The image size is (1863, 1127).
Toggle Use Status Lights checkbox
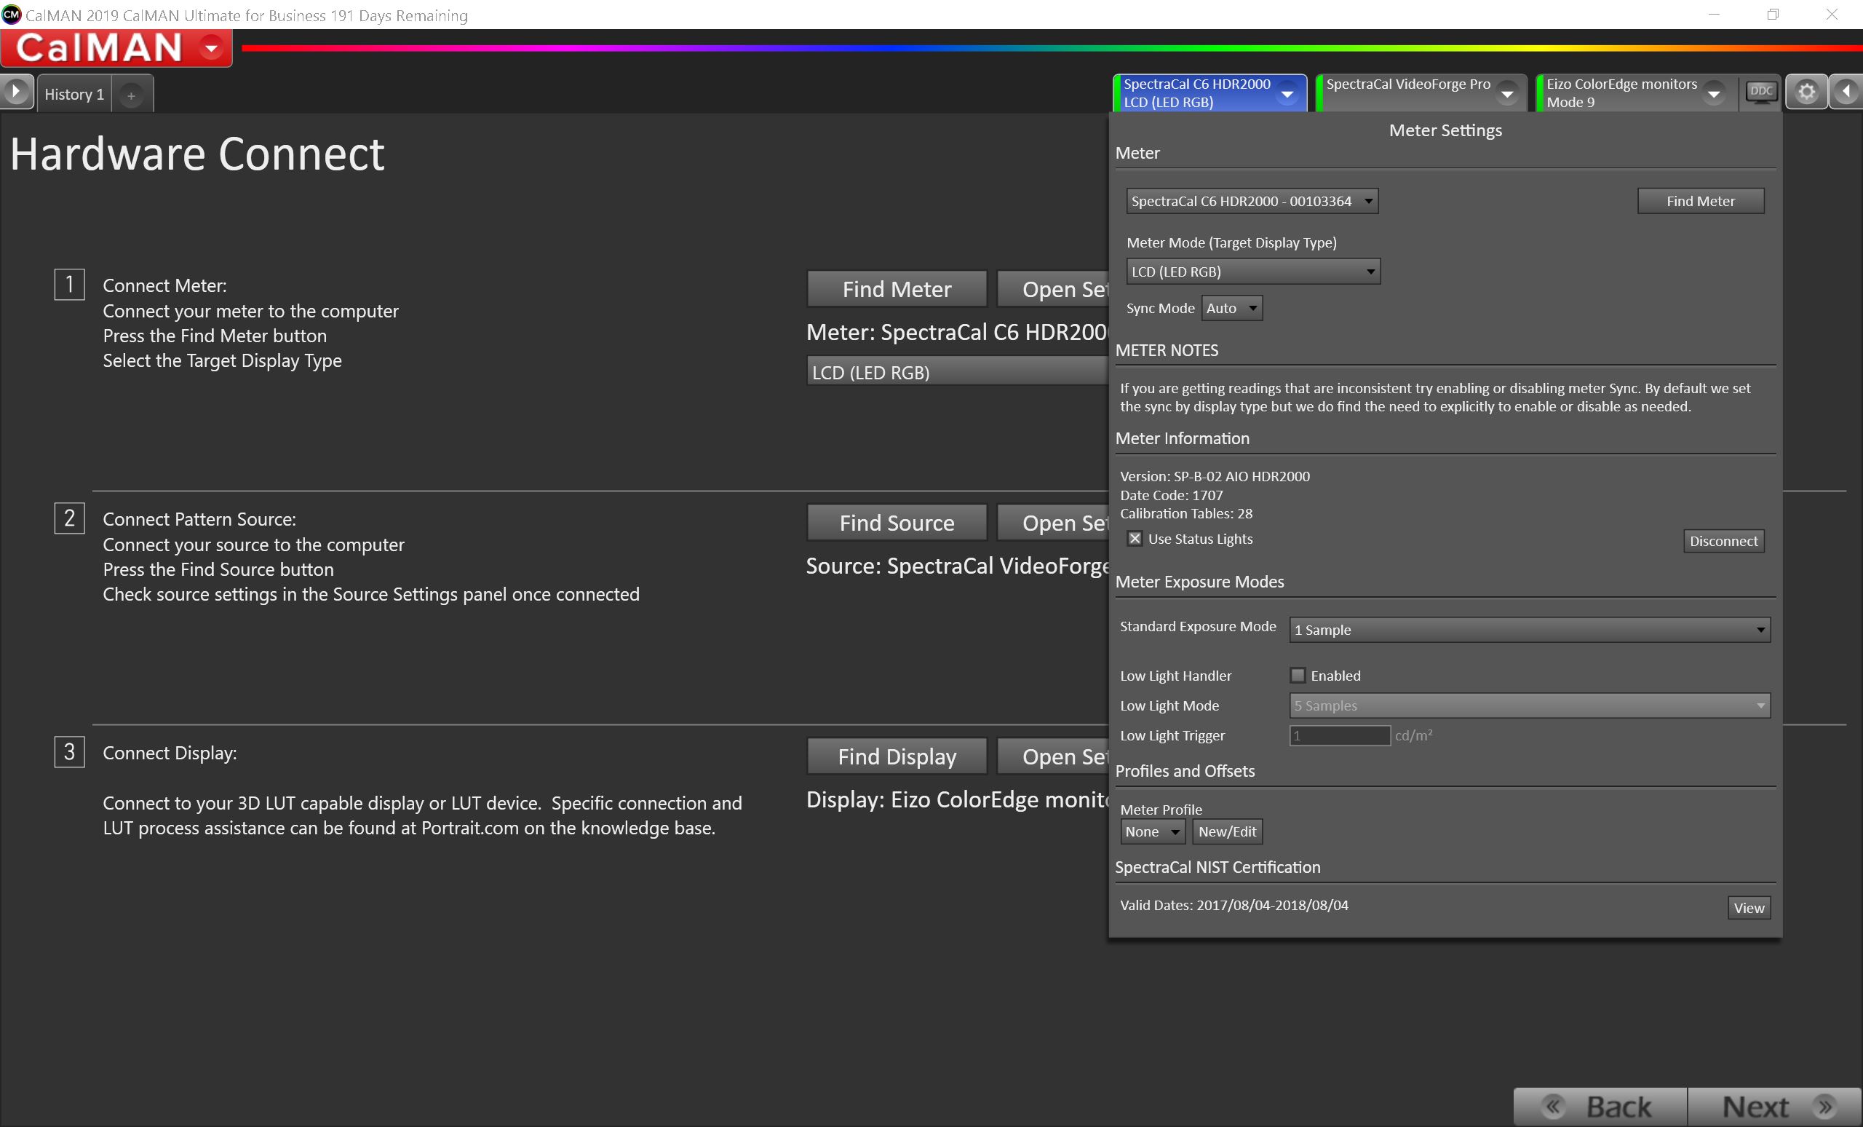(1134, 539)
